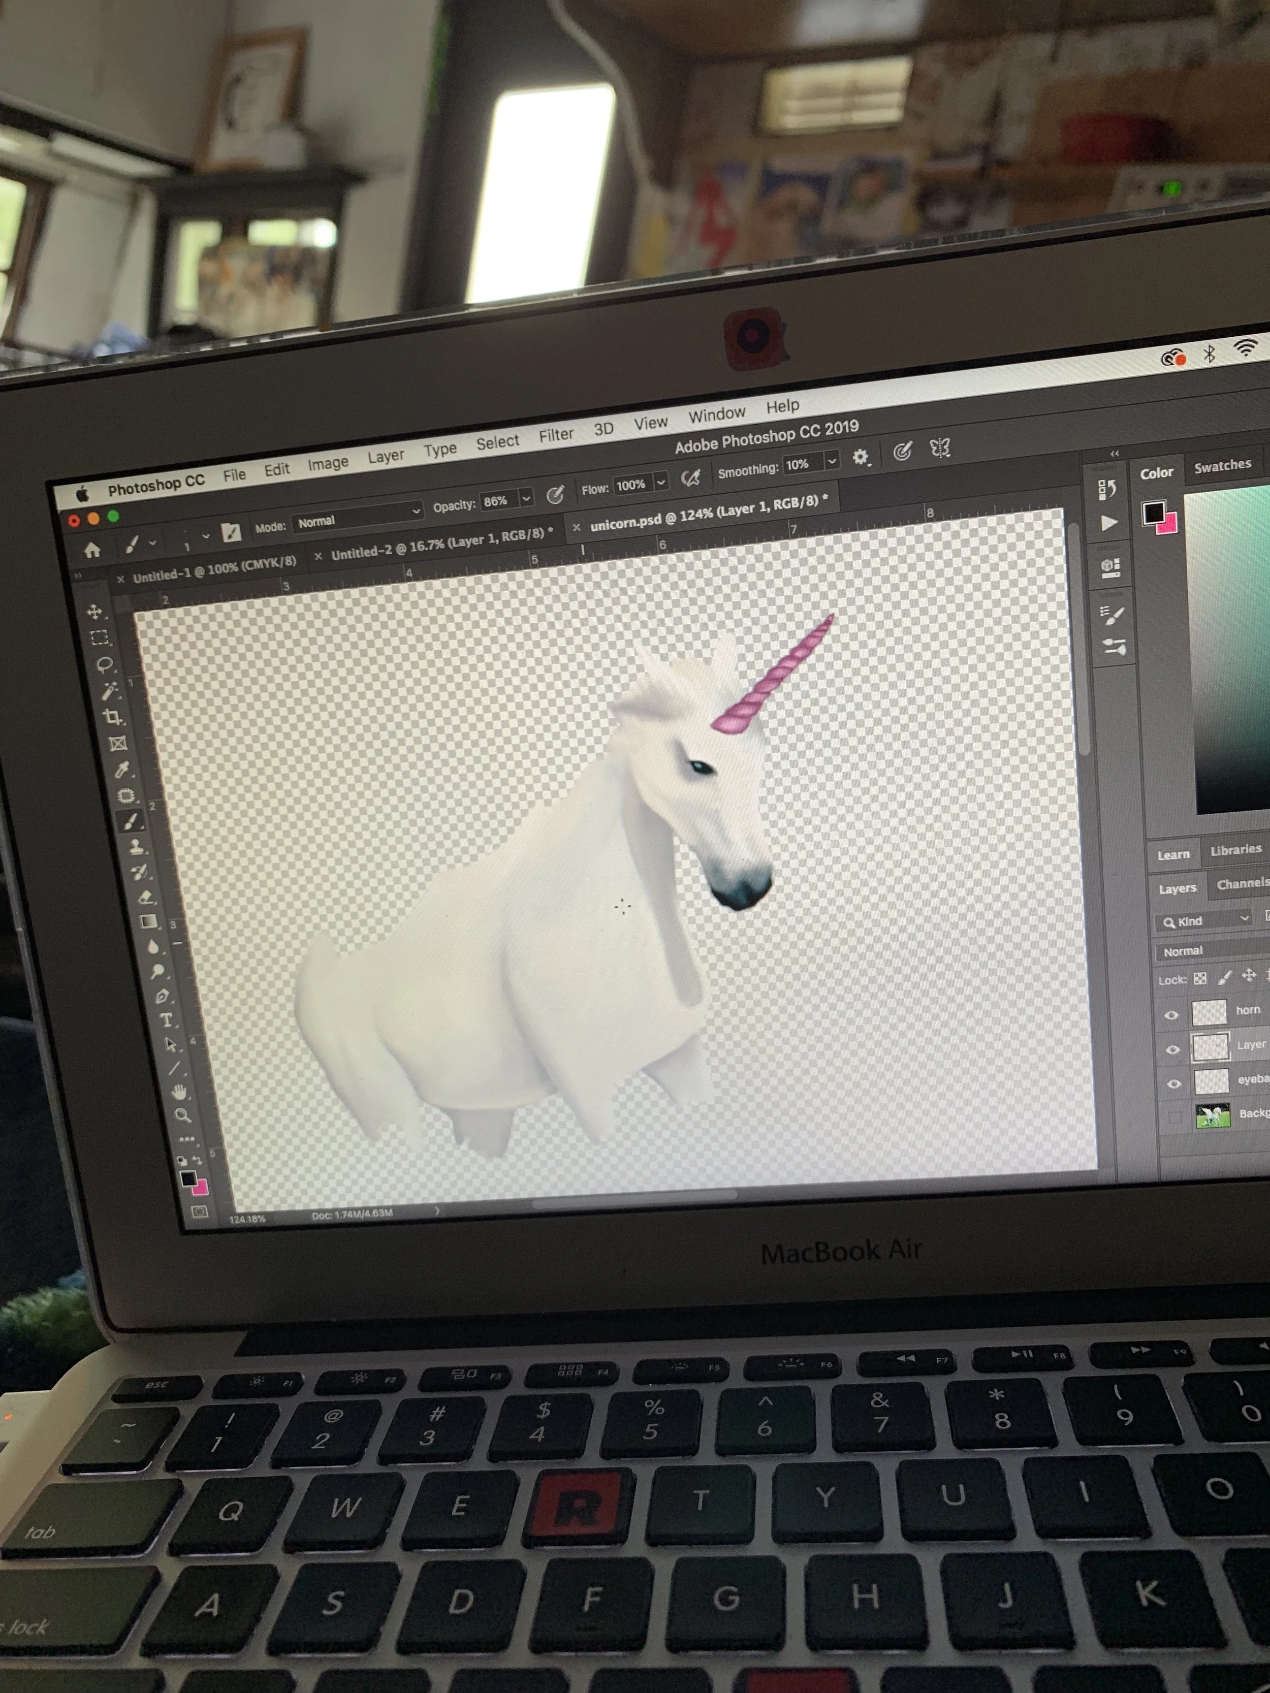
Task: Show the hidden Background layer
Action: [x=1176, y=1118]
